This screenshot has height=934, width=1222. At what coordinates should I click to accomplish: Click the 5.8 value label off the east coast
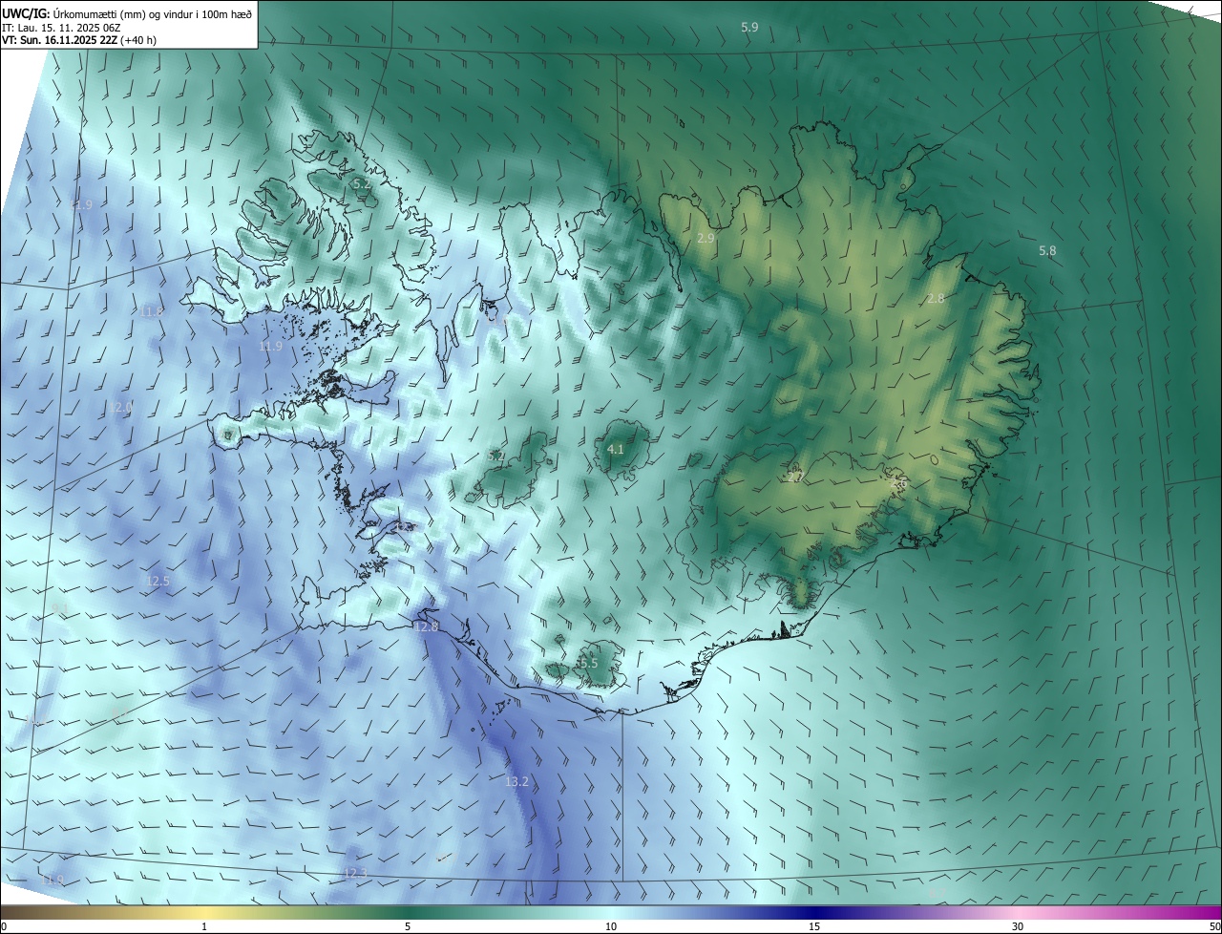point(1047,251)
